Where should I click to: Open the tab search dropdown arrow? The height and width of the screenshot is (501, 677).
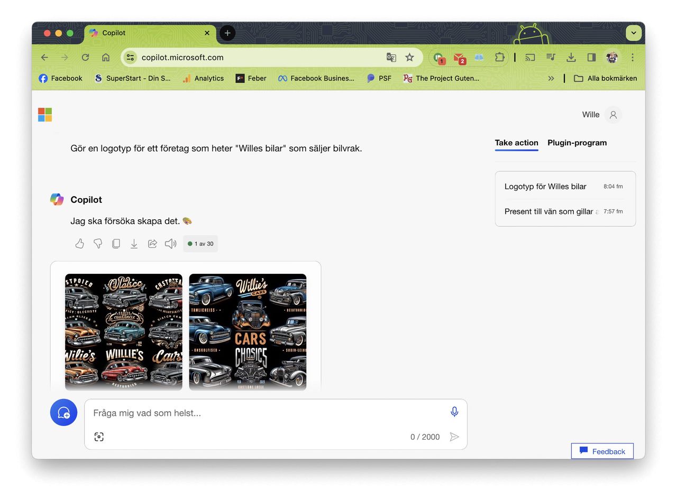point(633,33)
